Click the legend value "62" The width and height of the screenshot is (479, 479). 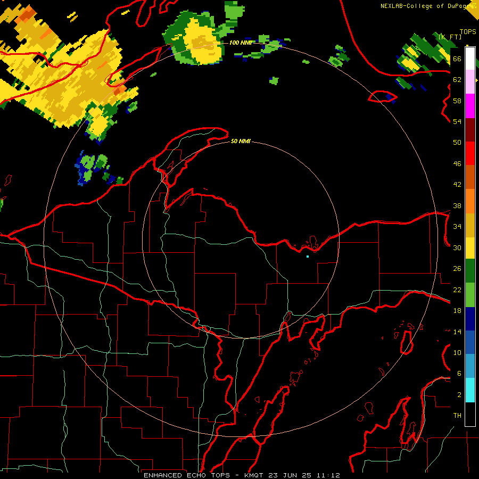click(457, 80)
